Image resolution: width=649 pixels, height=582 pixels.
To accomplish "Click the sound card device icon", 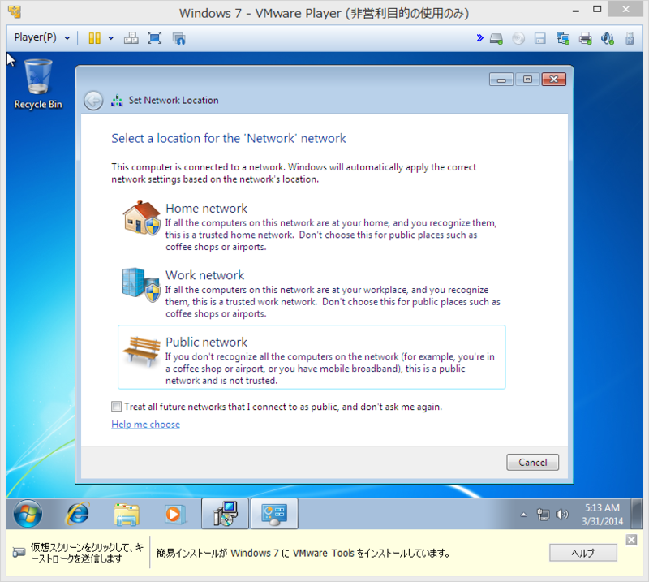I will 607,38.
